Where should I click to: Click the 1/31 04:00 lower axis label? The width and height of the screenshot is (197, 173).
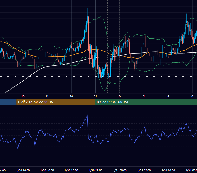click(168, 170)
